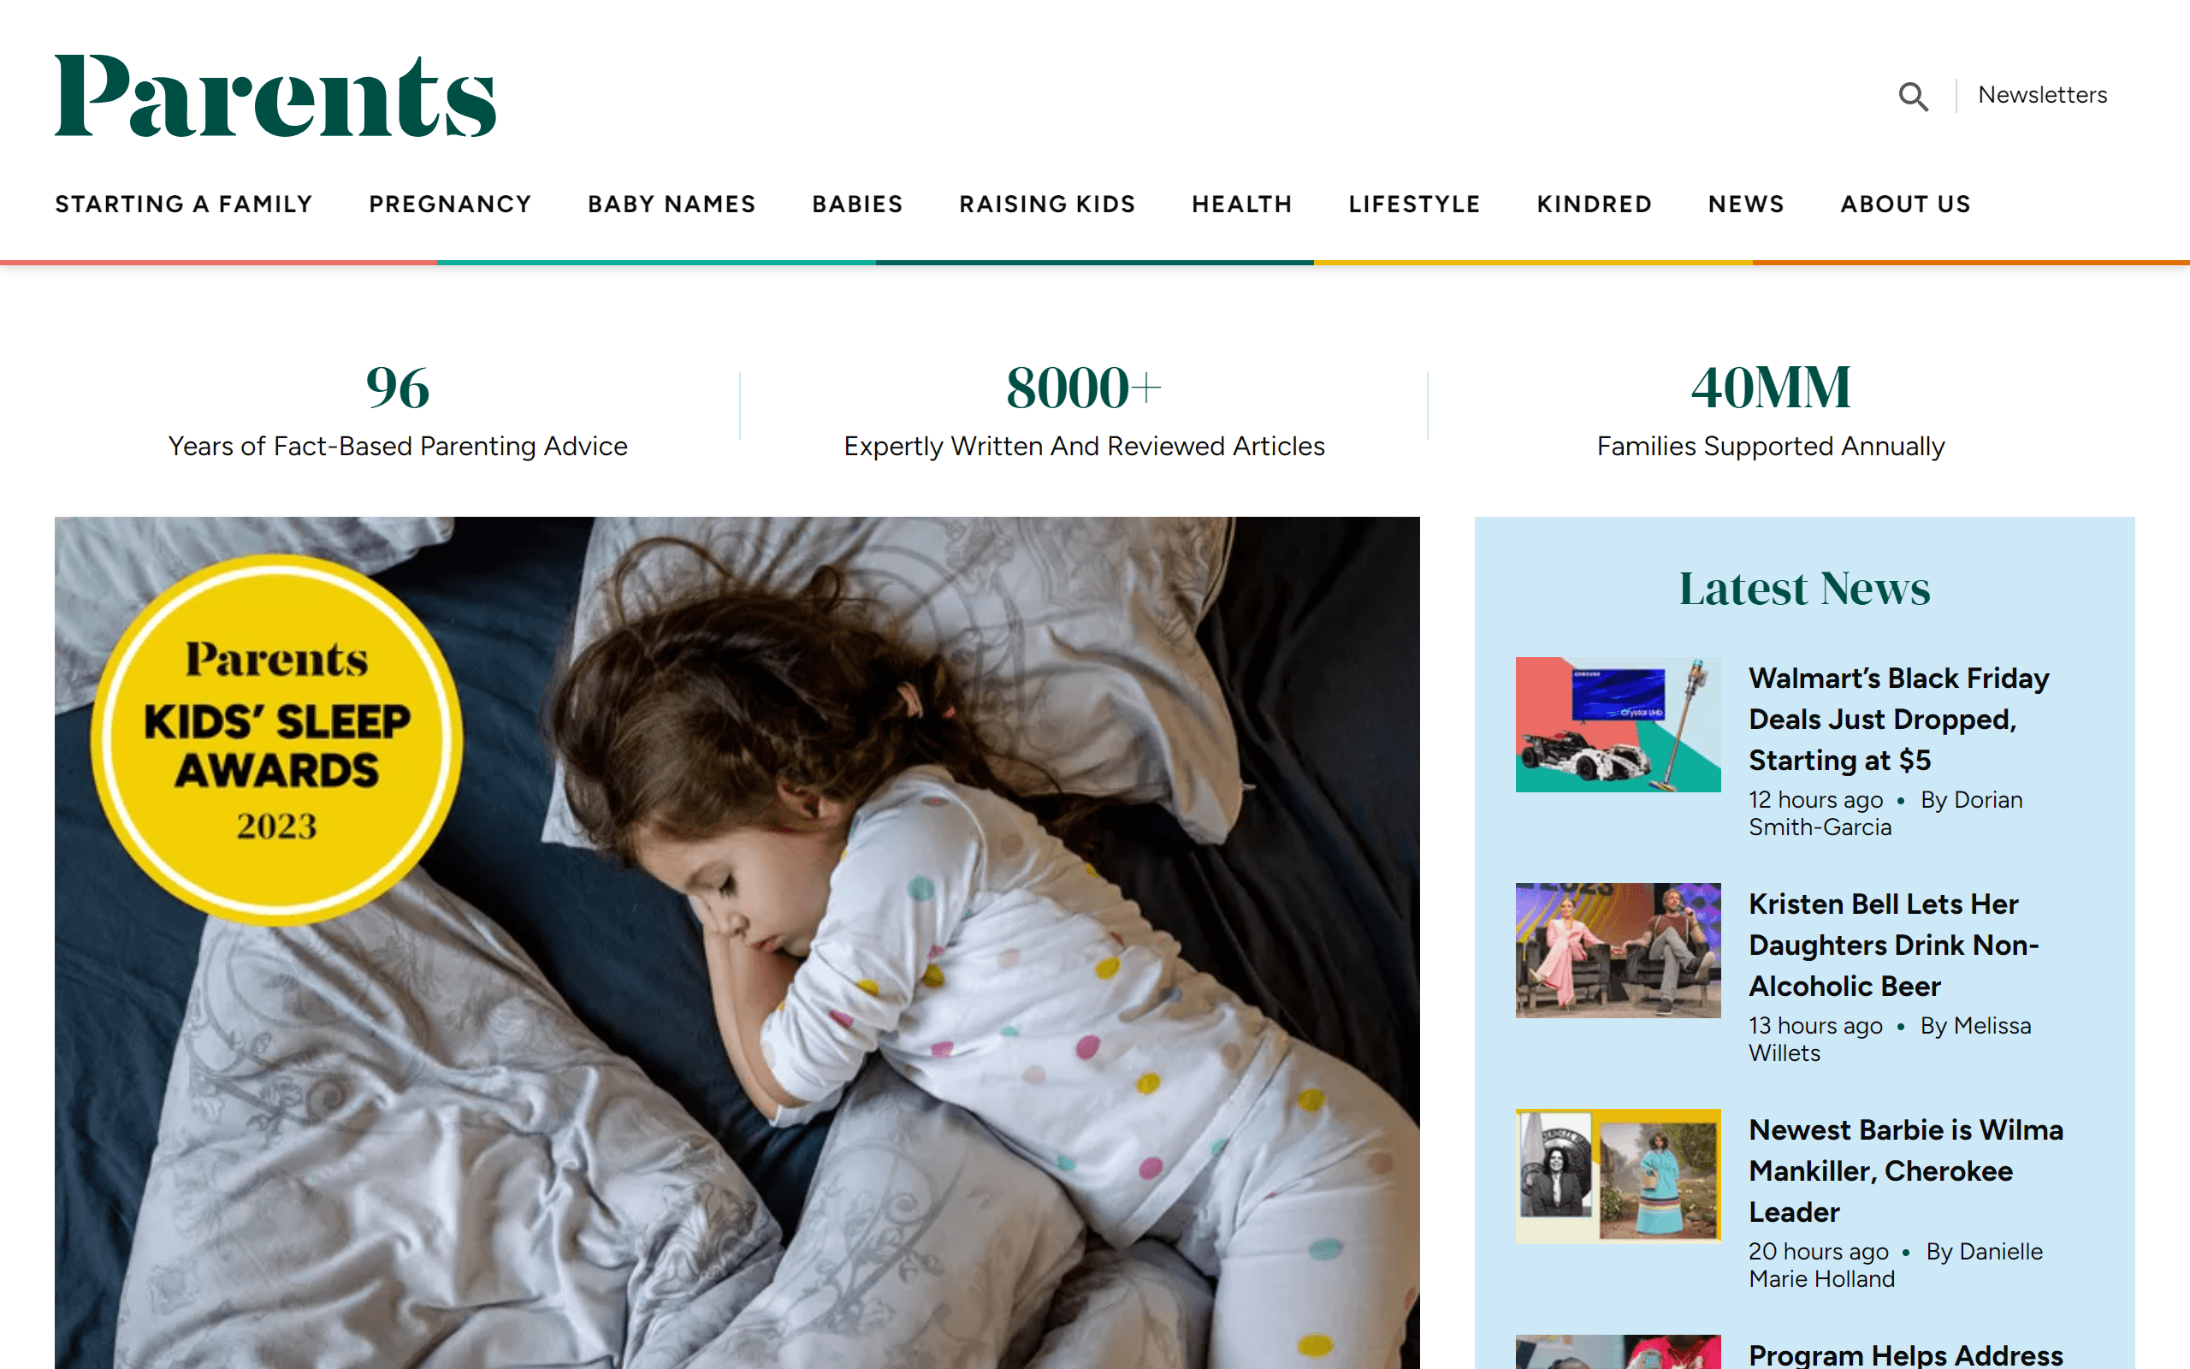2190x1369 pixels.
Task: Open the Lifestyle nav item
Action: point(1414,204)
